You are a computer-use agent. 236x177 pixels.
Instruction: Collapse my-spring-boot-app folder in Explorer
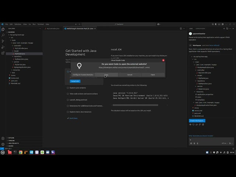click(x=17, y=35)
